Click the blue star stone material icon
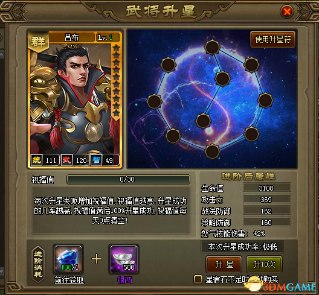The height and width of the screenshot is (295, 319). click(68, 259)
